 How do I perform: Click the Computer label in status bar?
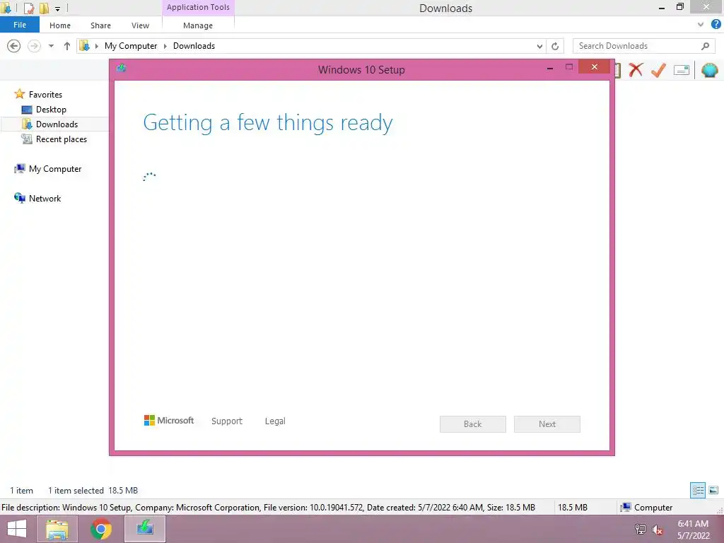point(653,507)
